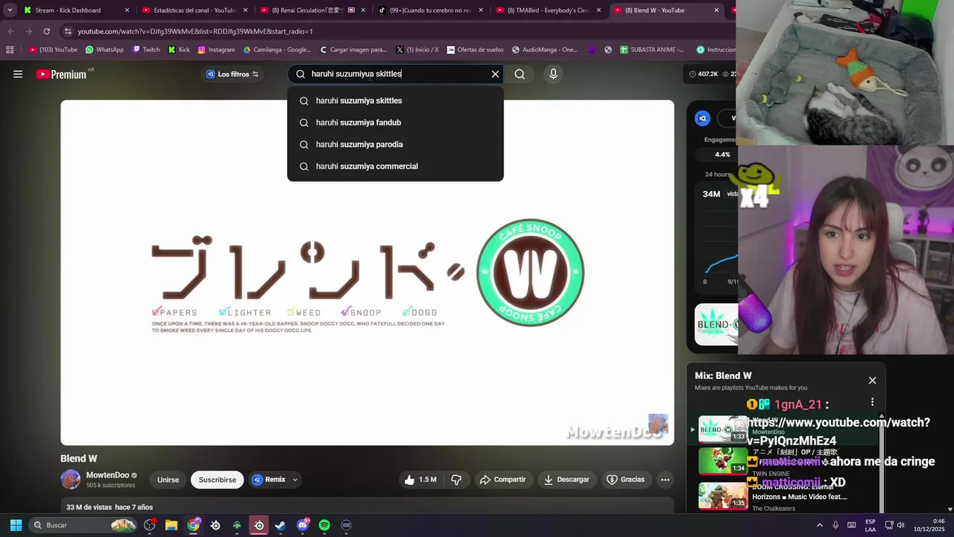Open the YouTube guide hamburger menu
This screenshot has width=954, height=537.
click(x=18, y=74)
